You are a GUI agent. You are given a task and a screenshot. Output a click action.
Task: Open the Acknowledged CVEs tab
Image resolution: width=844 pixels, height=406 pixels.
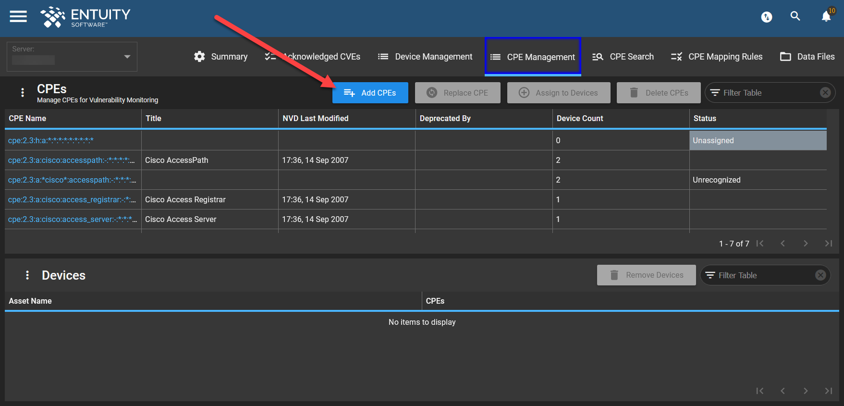(313, 57)
